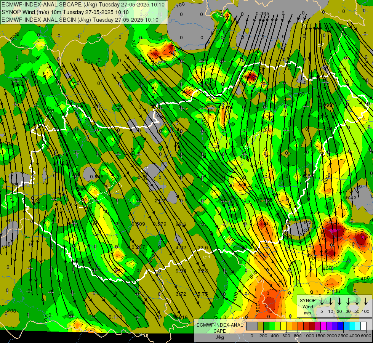Click the map value 5.75
Image resolution: width=373 pixels, height=343 pixels.
pos(203,294)
